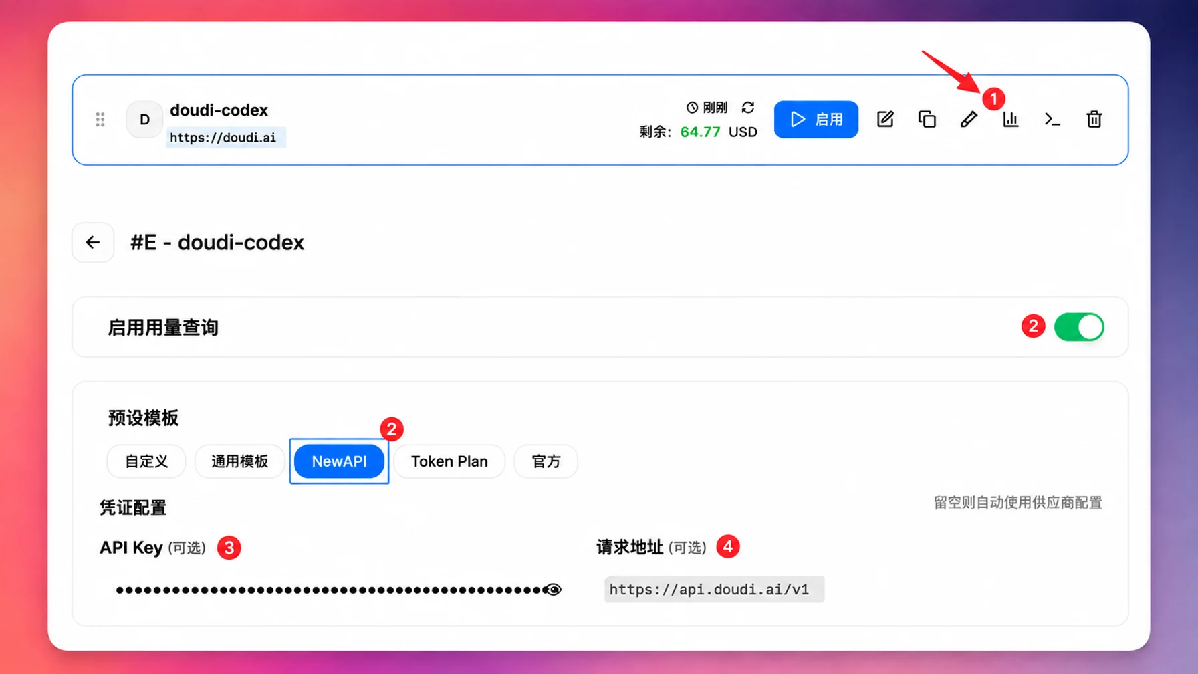
Task: Click the 启用 button
Action: 816,120
